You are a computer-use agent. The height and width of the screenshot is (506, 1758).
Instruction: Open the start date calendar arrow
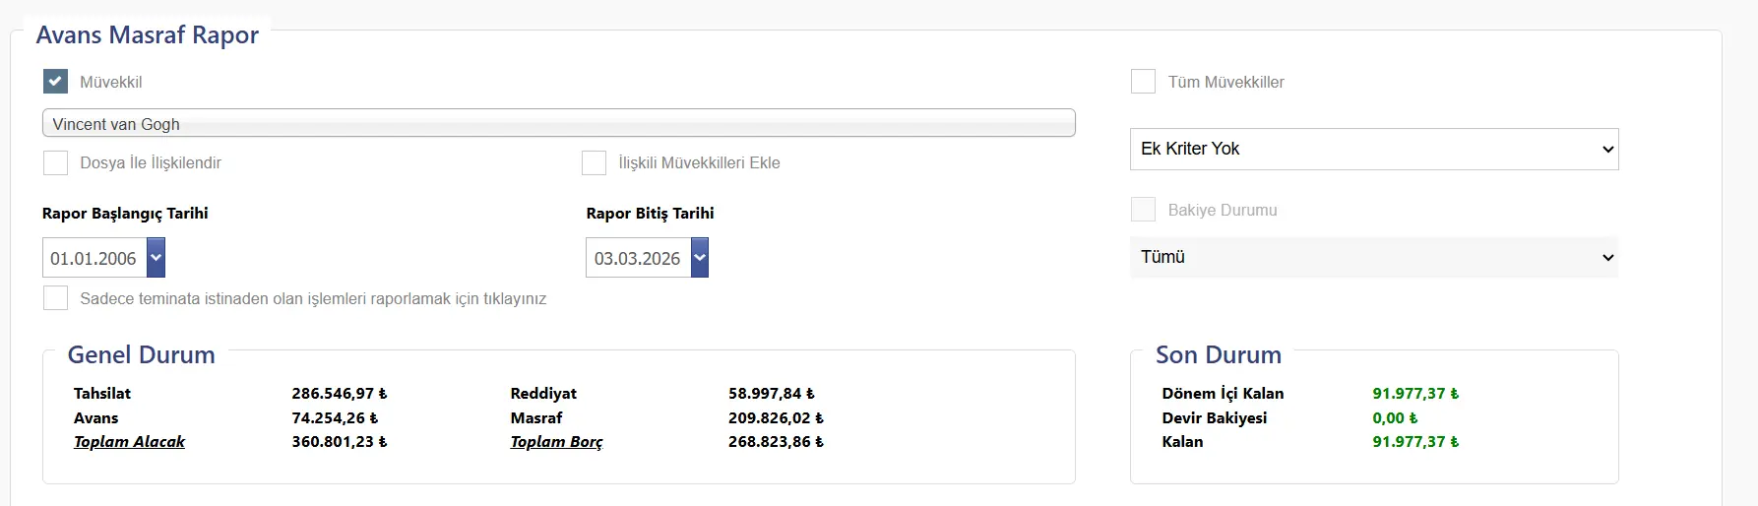(156, 258)
